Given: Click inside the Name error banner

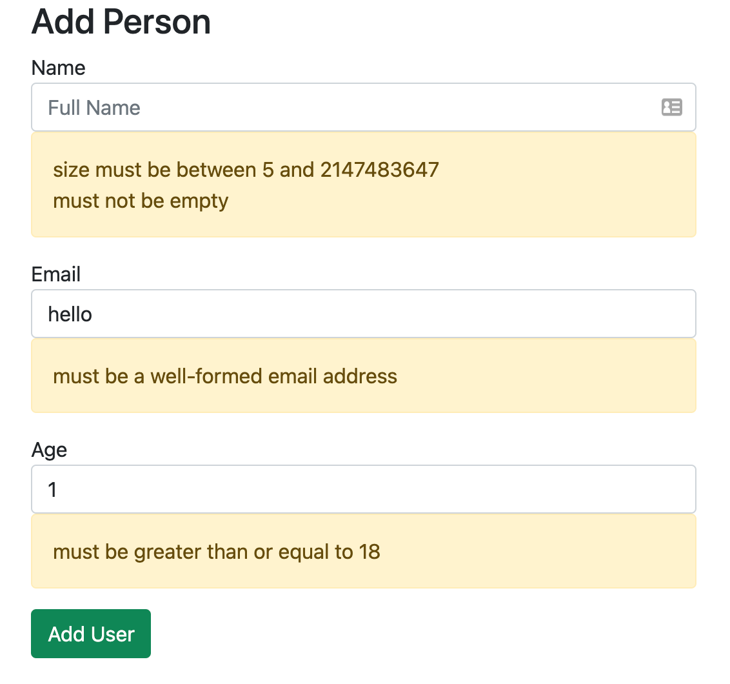Looking at the screenshot, I should (x=363, y=185).
